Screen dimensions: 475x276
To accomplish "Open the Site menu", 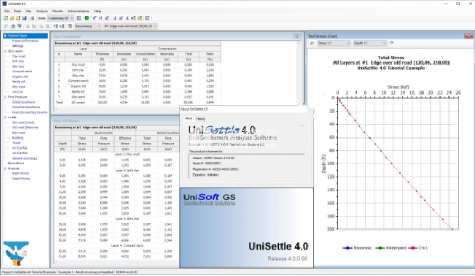I will [28, 11].
